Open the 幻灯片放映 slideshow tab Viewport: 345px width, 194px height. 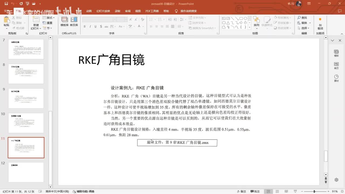[103, 11]
